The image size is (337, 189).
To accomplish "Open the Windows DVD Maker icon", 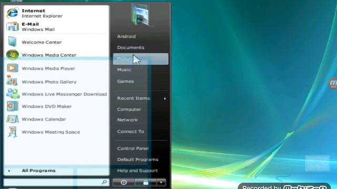I will 12,106.
